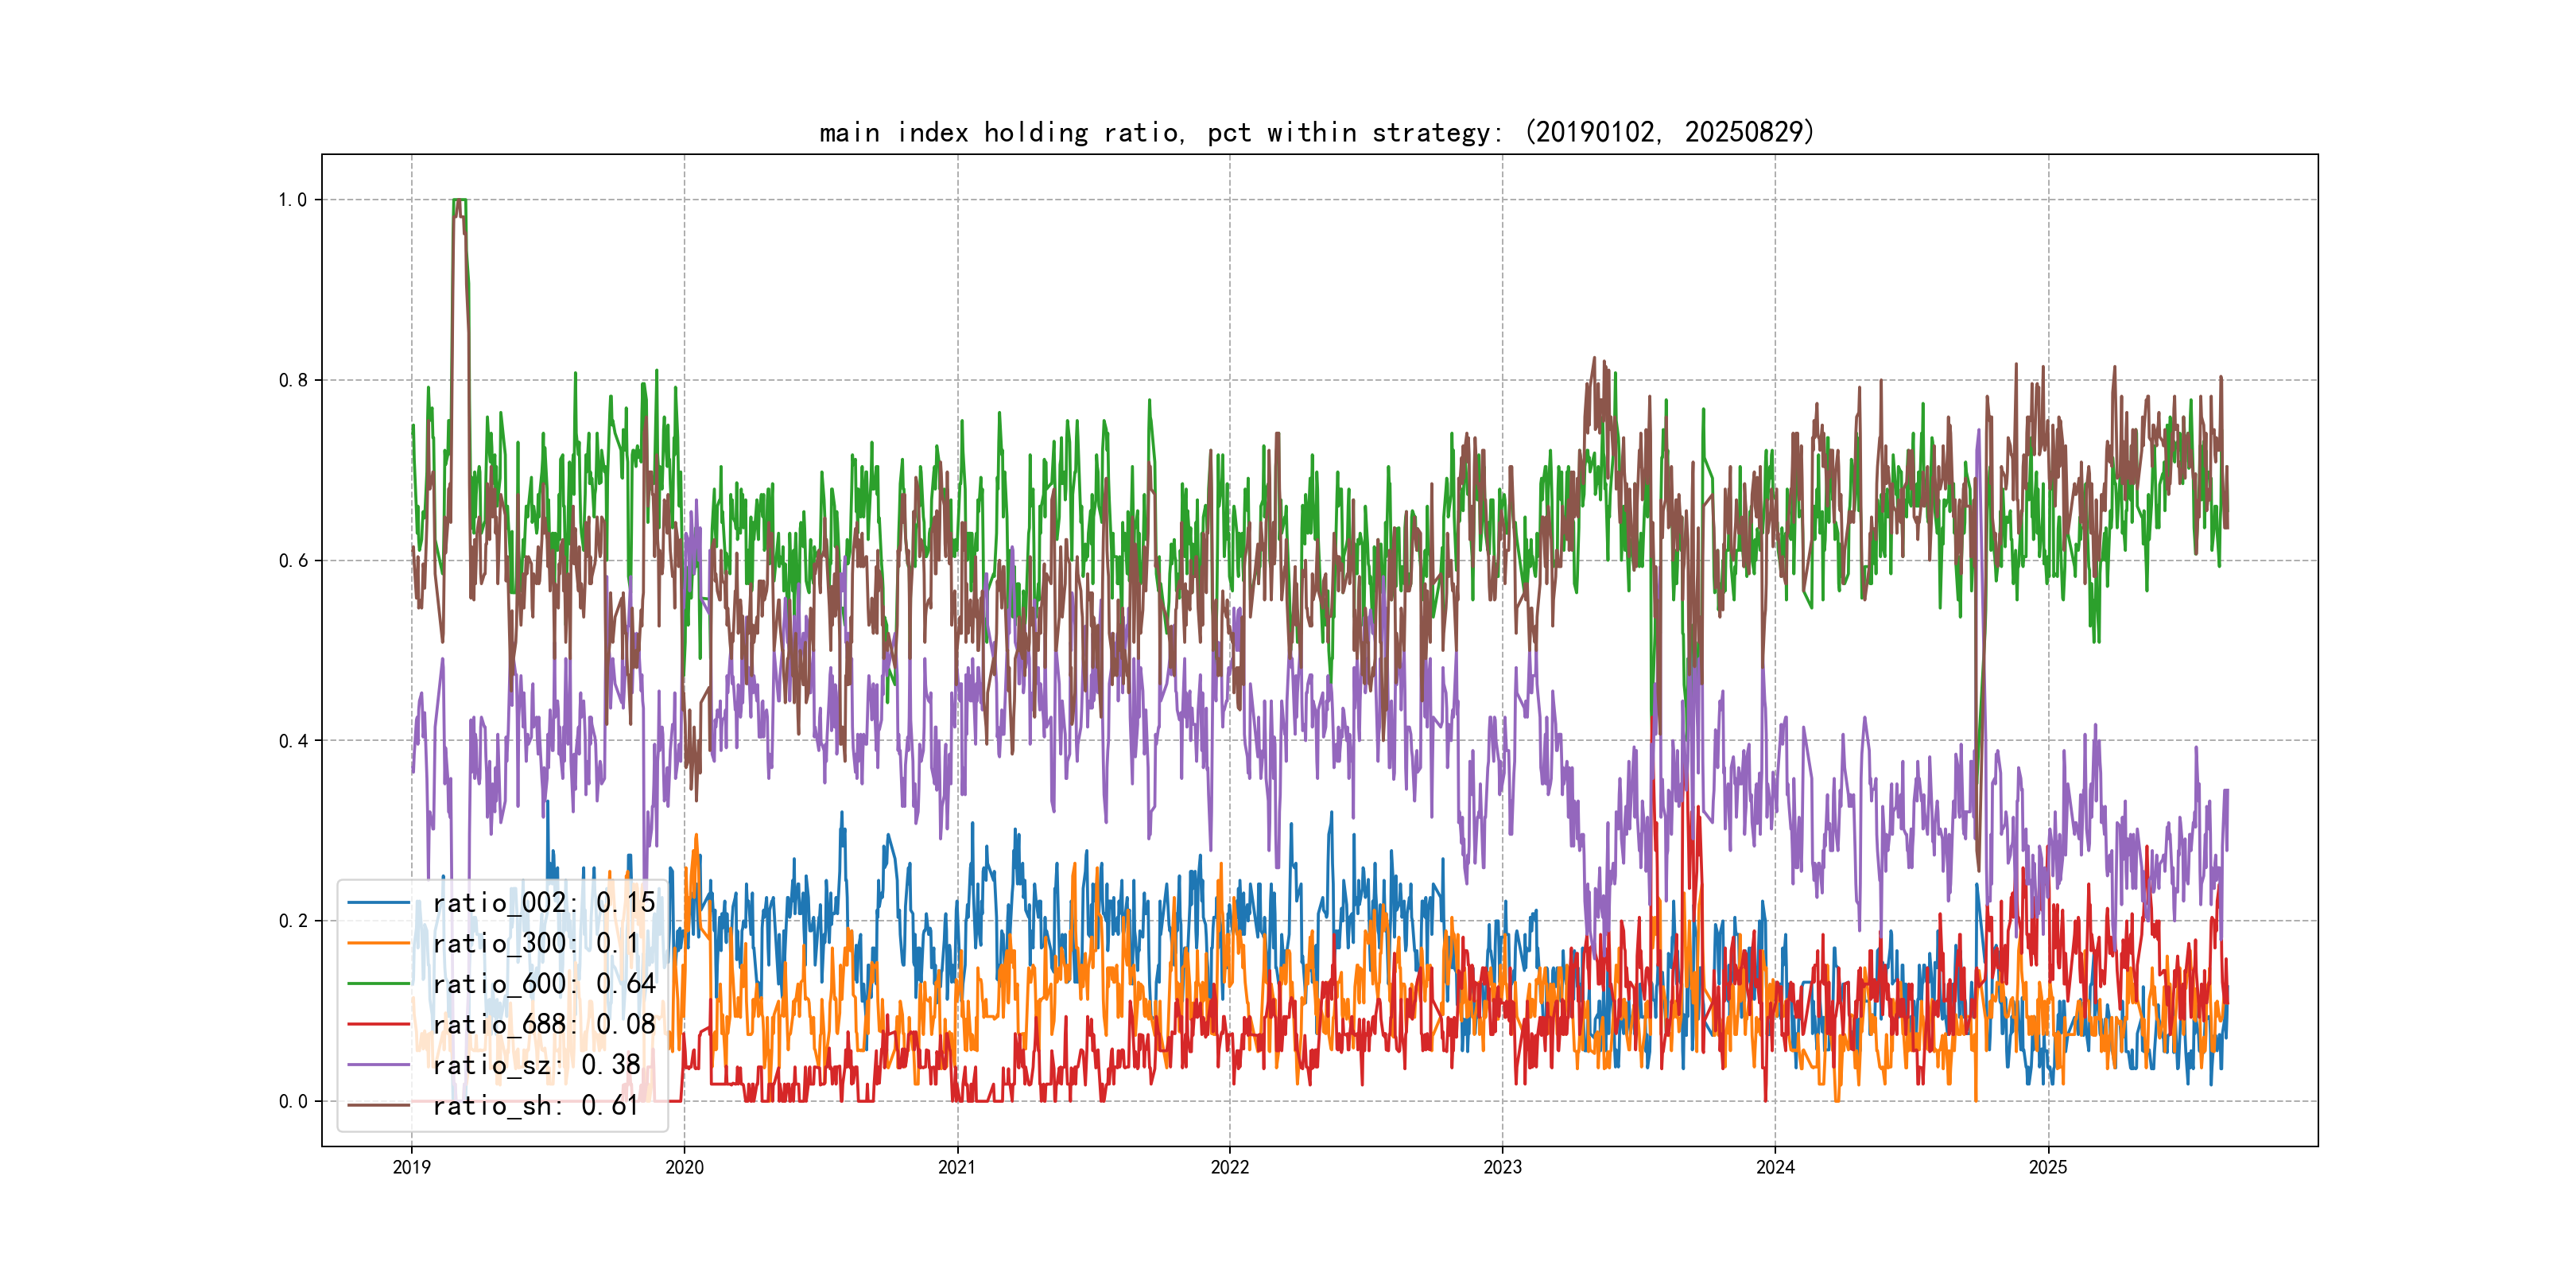The image size is (2576, 1288).
Task: Click the red ratio_688 legend line swatch
Action: (x=379, y=1024)
